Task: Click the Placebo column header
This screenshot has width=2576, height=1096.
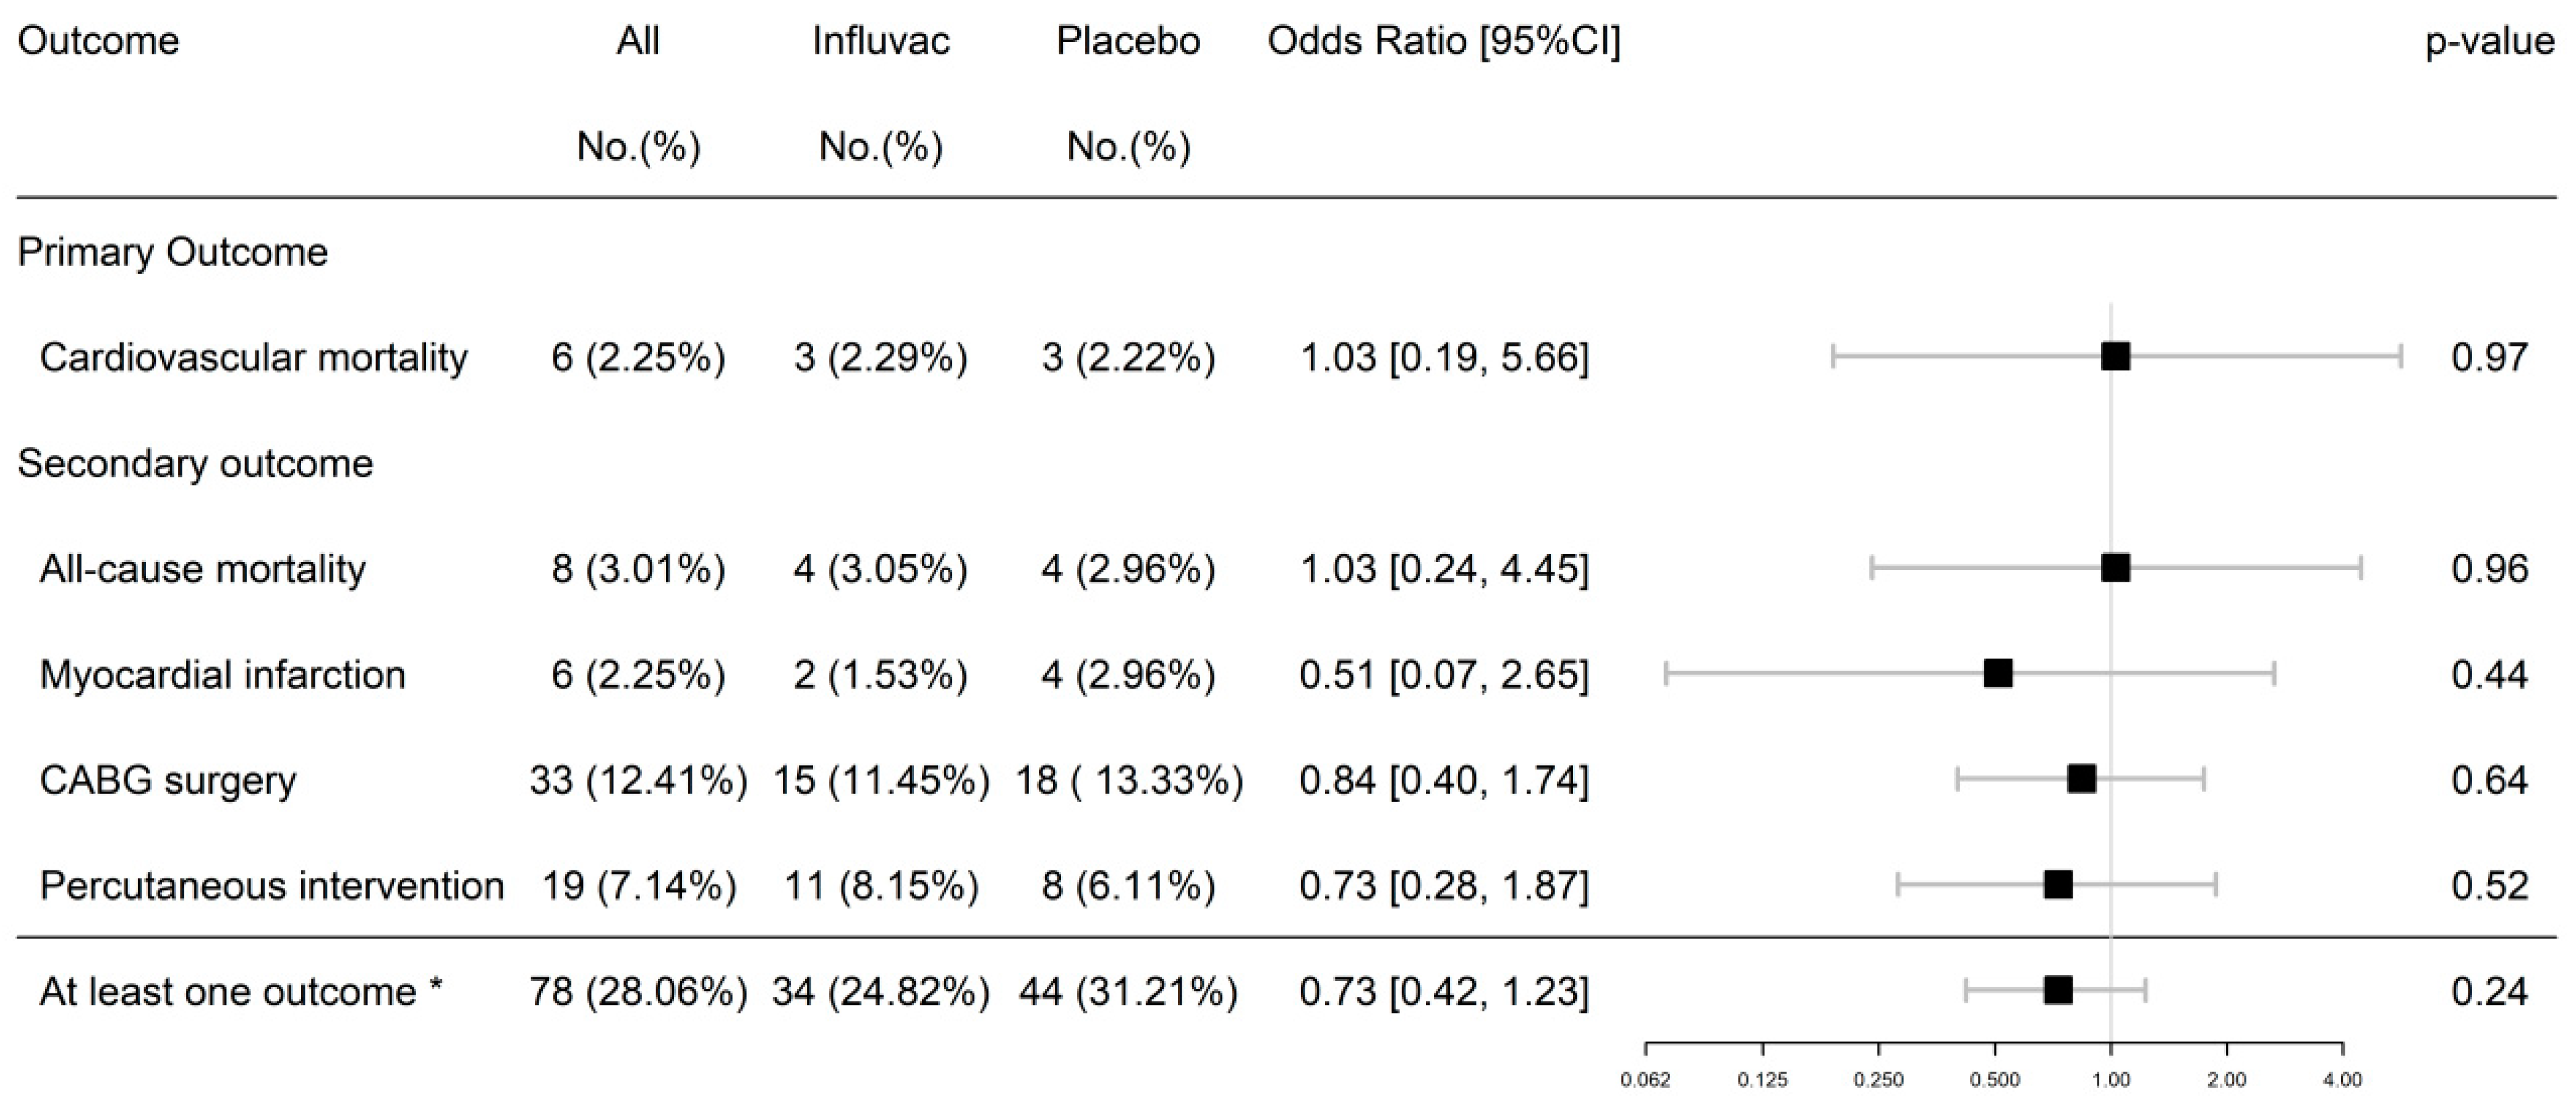Action: click(x=1128, y=41)
